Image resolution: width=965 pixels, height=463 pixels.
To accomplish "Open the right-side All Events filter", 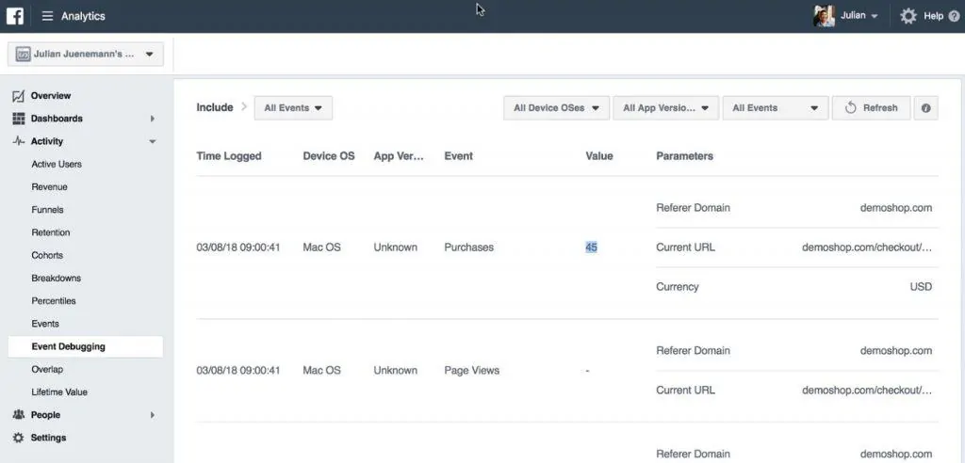I will [x=776, y=107].
